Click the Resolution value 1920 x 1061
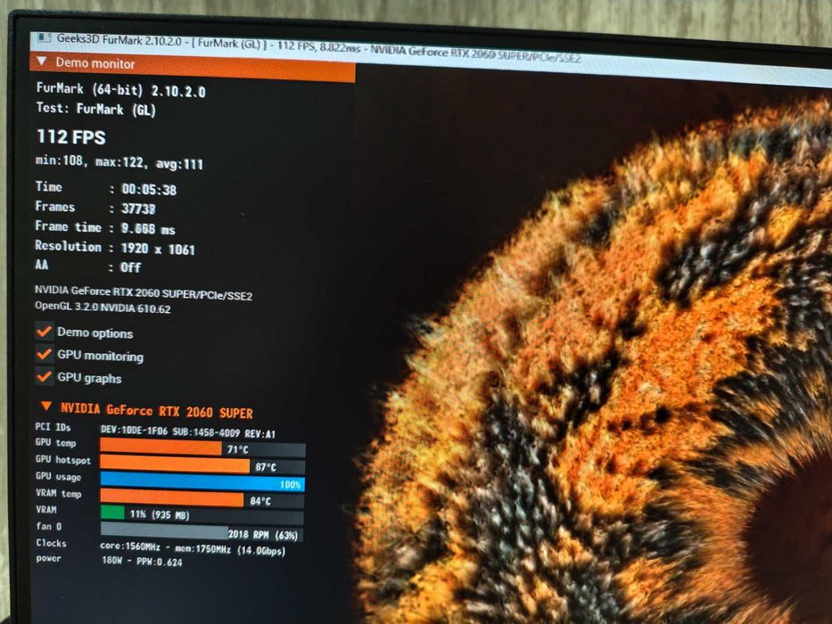Viewport: 832px width, 624px height. coord(158,249)
